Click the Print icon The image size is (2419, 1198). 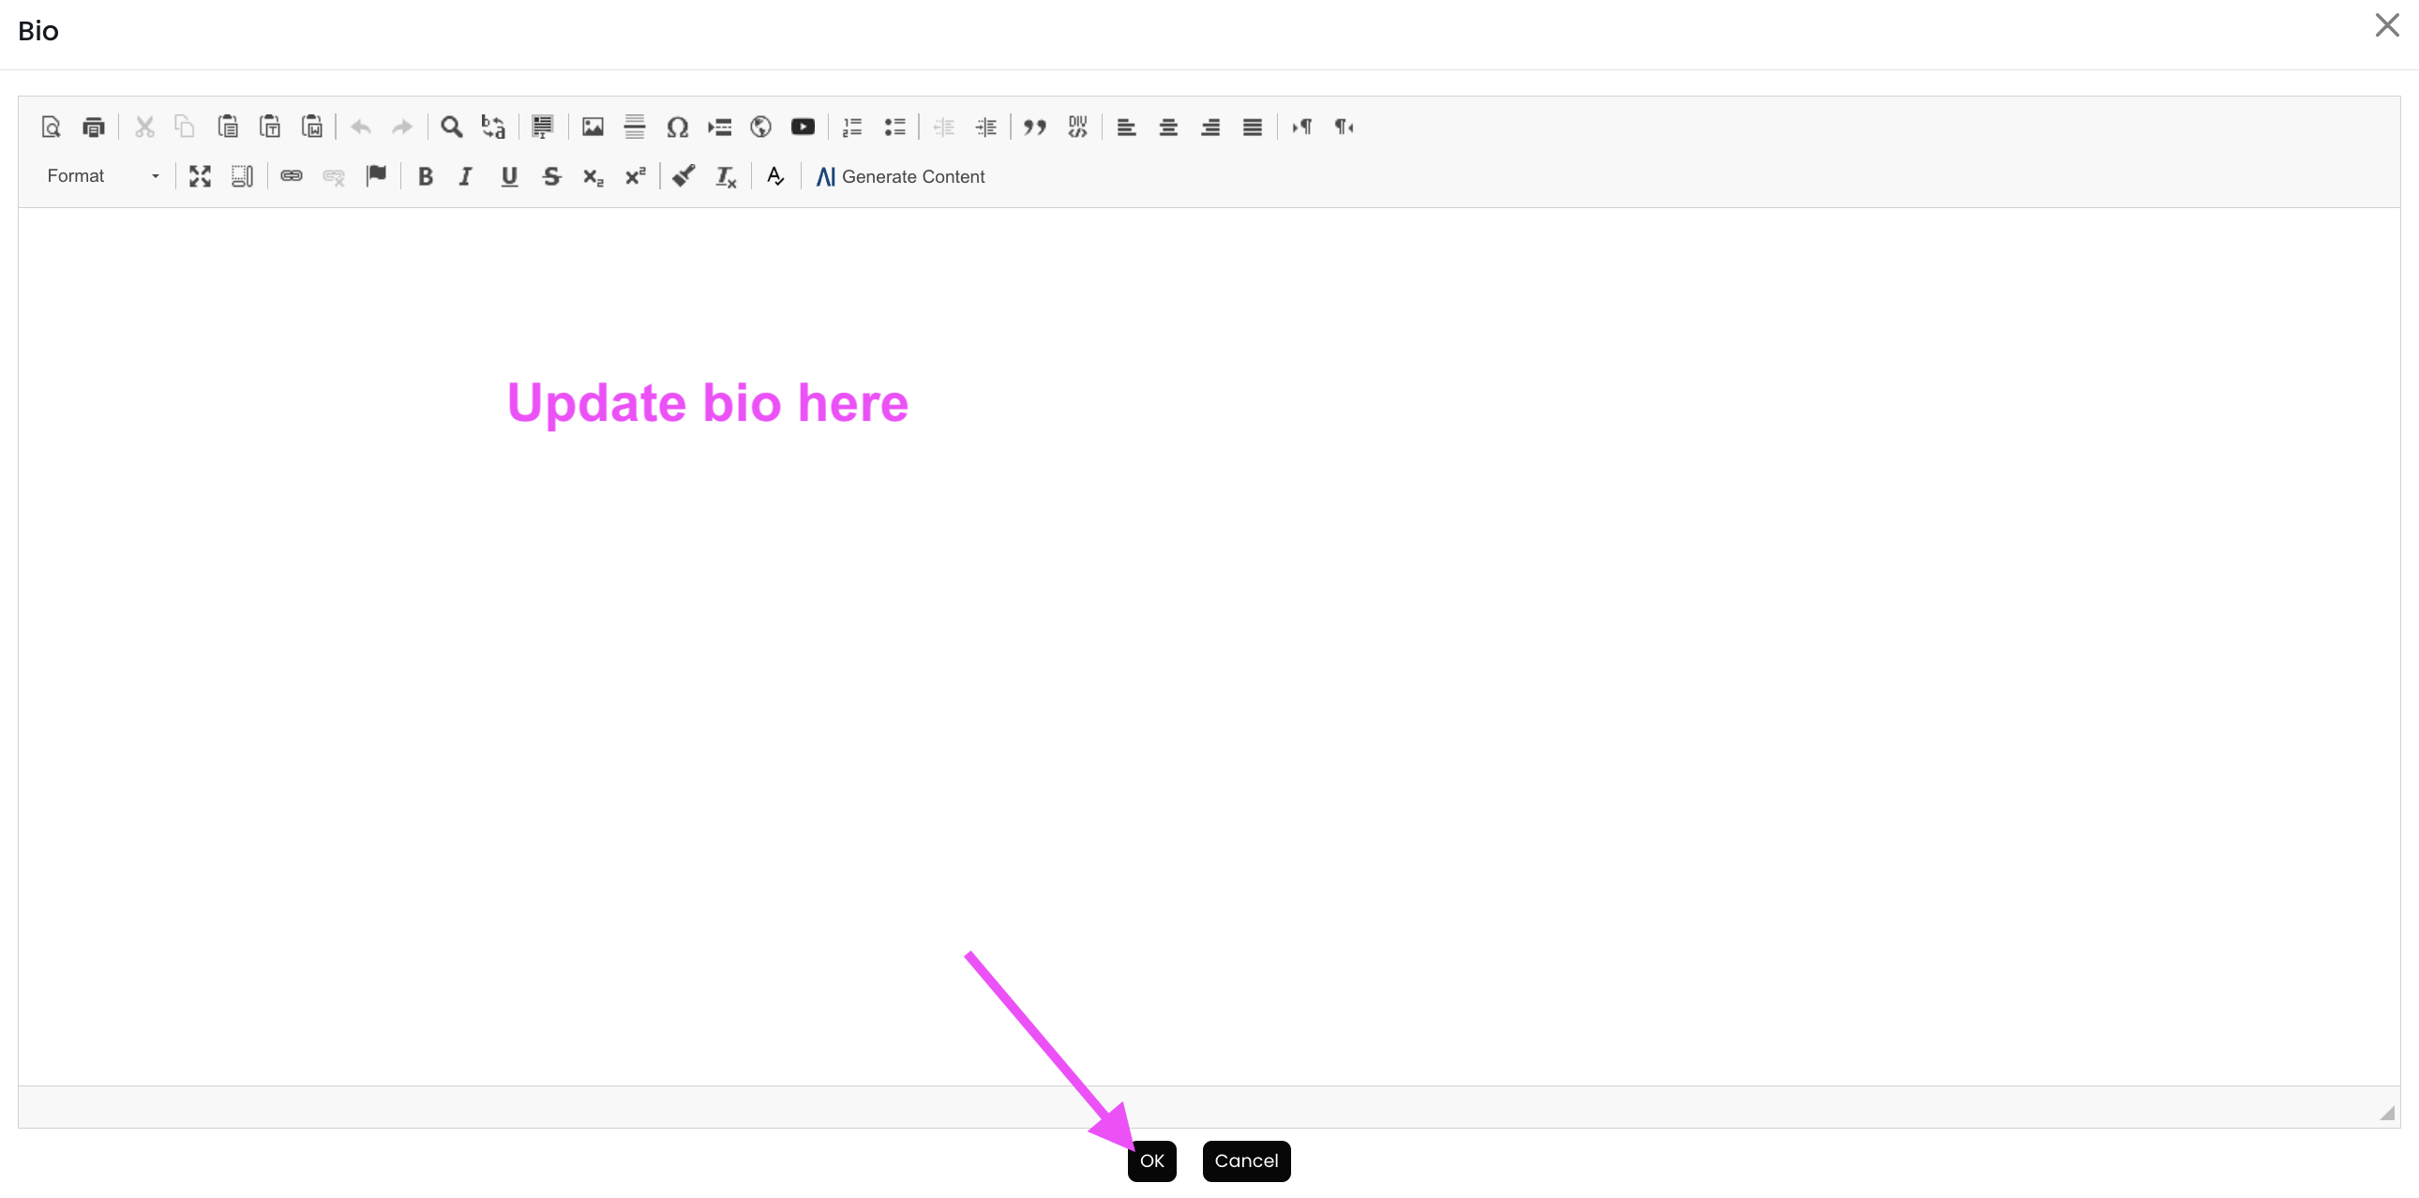point(93,127)
